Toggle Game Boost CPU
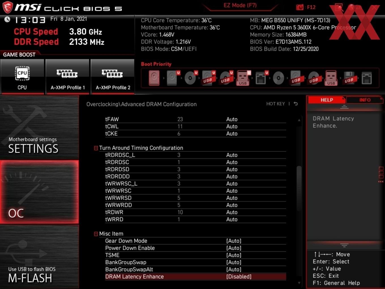Screen dimensions: 385x289 tap(22, 76)
